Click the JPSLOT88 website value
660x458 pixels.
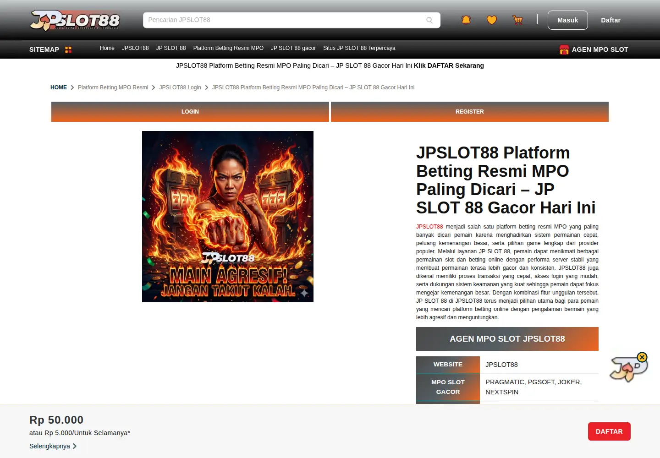(501, 365)
